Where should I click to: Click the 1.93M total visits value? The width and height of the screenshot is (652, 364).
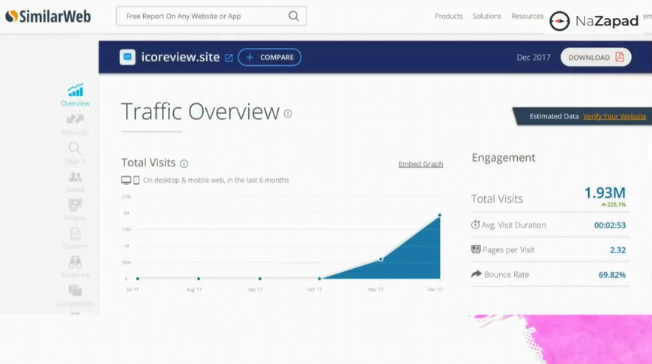point(605,192)
